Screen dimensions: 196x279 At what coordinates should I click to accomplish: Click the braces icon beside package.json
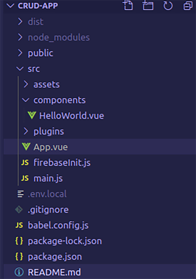click(19, 256)
